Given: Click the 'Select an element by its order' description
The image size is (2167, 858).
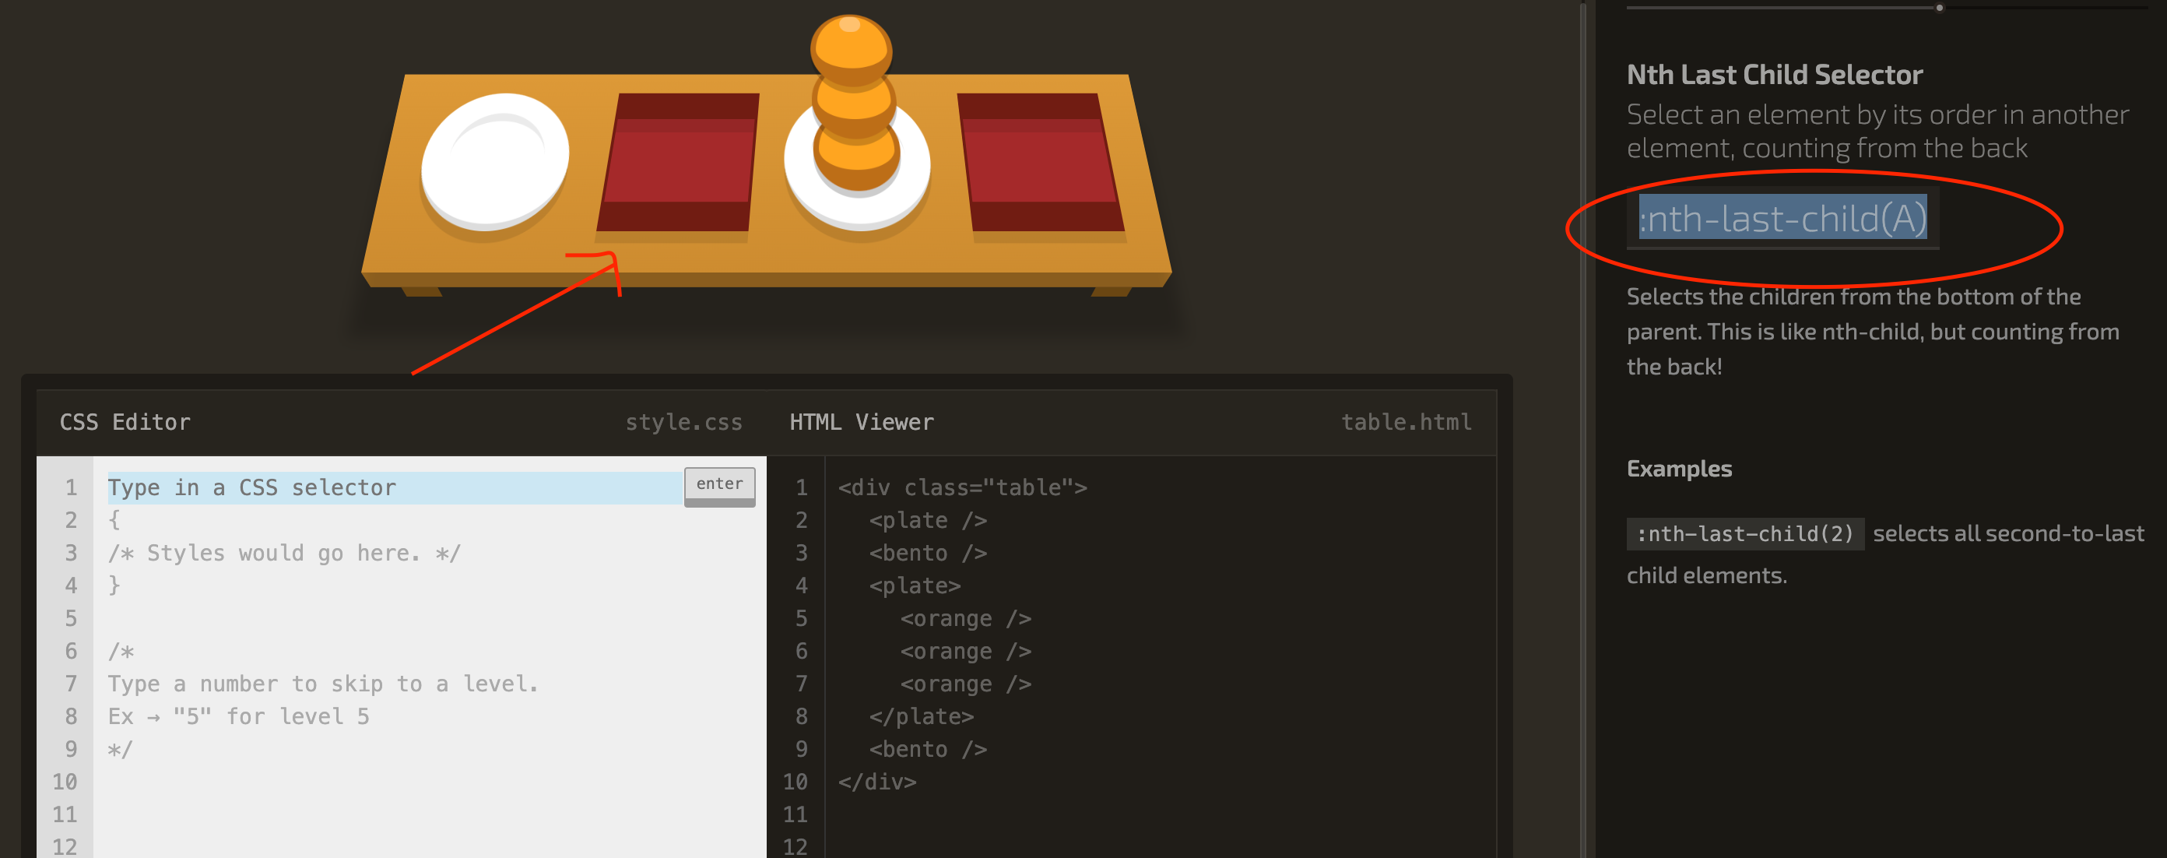Looking at the screenshot, I should (1877, 132).
